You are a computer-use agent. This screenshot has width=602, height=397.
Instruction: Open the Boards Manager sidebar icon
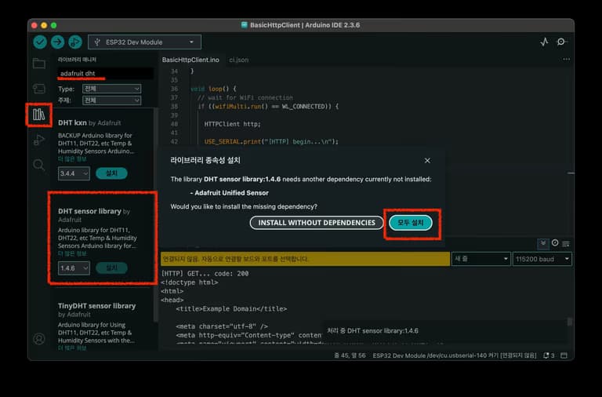pyautogui.click(x=38, y=89)
